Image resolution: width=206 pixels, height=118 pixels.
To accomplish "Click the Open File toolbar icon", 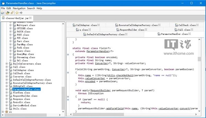I will click(x=2, y=13).
